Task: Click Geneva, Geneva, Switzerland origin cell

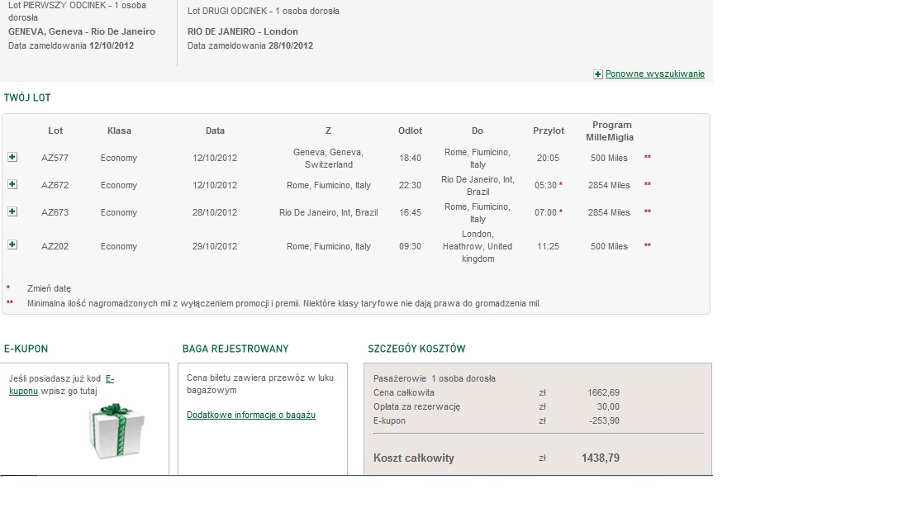Action: click(x=328, y=159)
